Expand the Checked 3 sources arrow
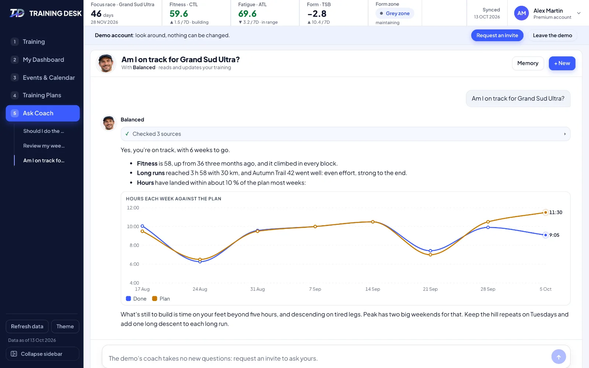Image resolution: width=589 pixels, height=368 pixels. (565, 134)
